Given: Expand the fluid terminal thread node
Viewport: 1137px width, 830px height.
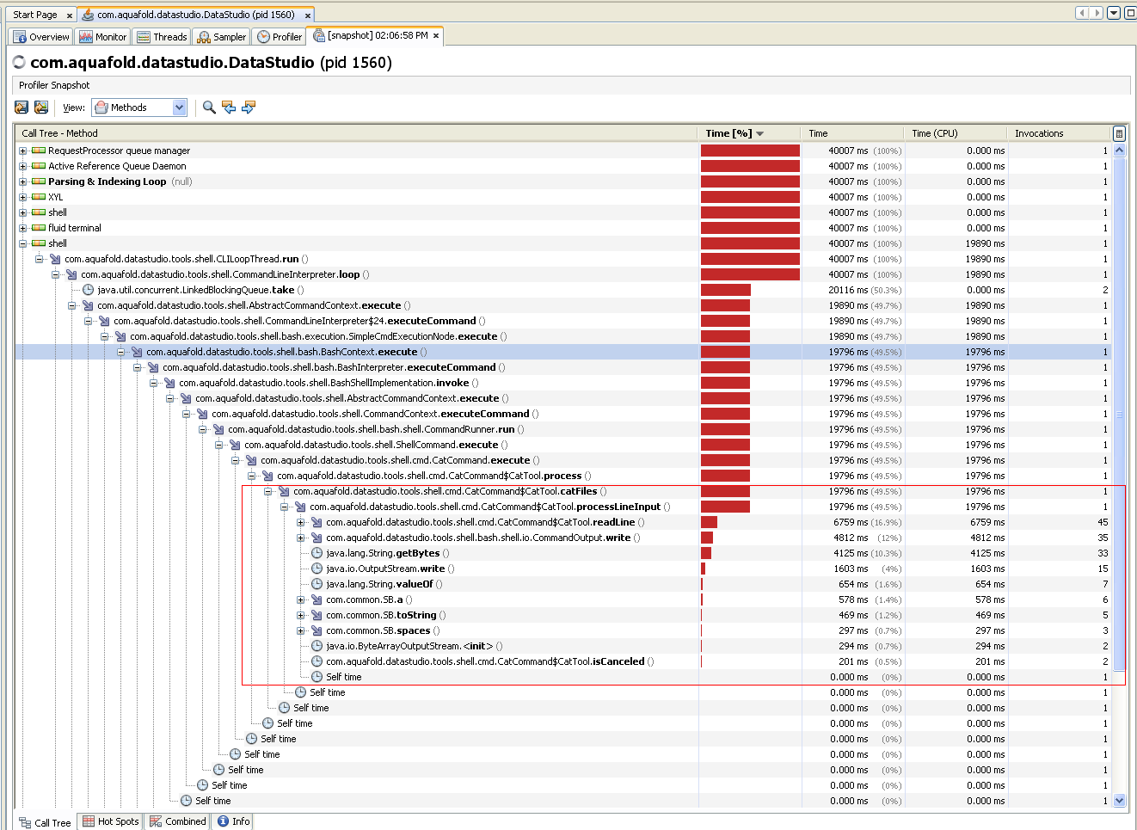Looking at the screenshot, I should tap(23, 228).
